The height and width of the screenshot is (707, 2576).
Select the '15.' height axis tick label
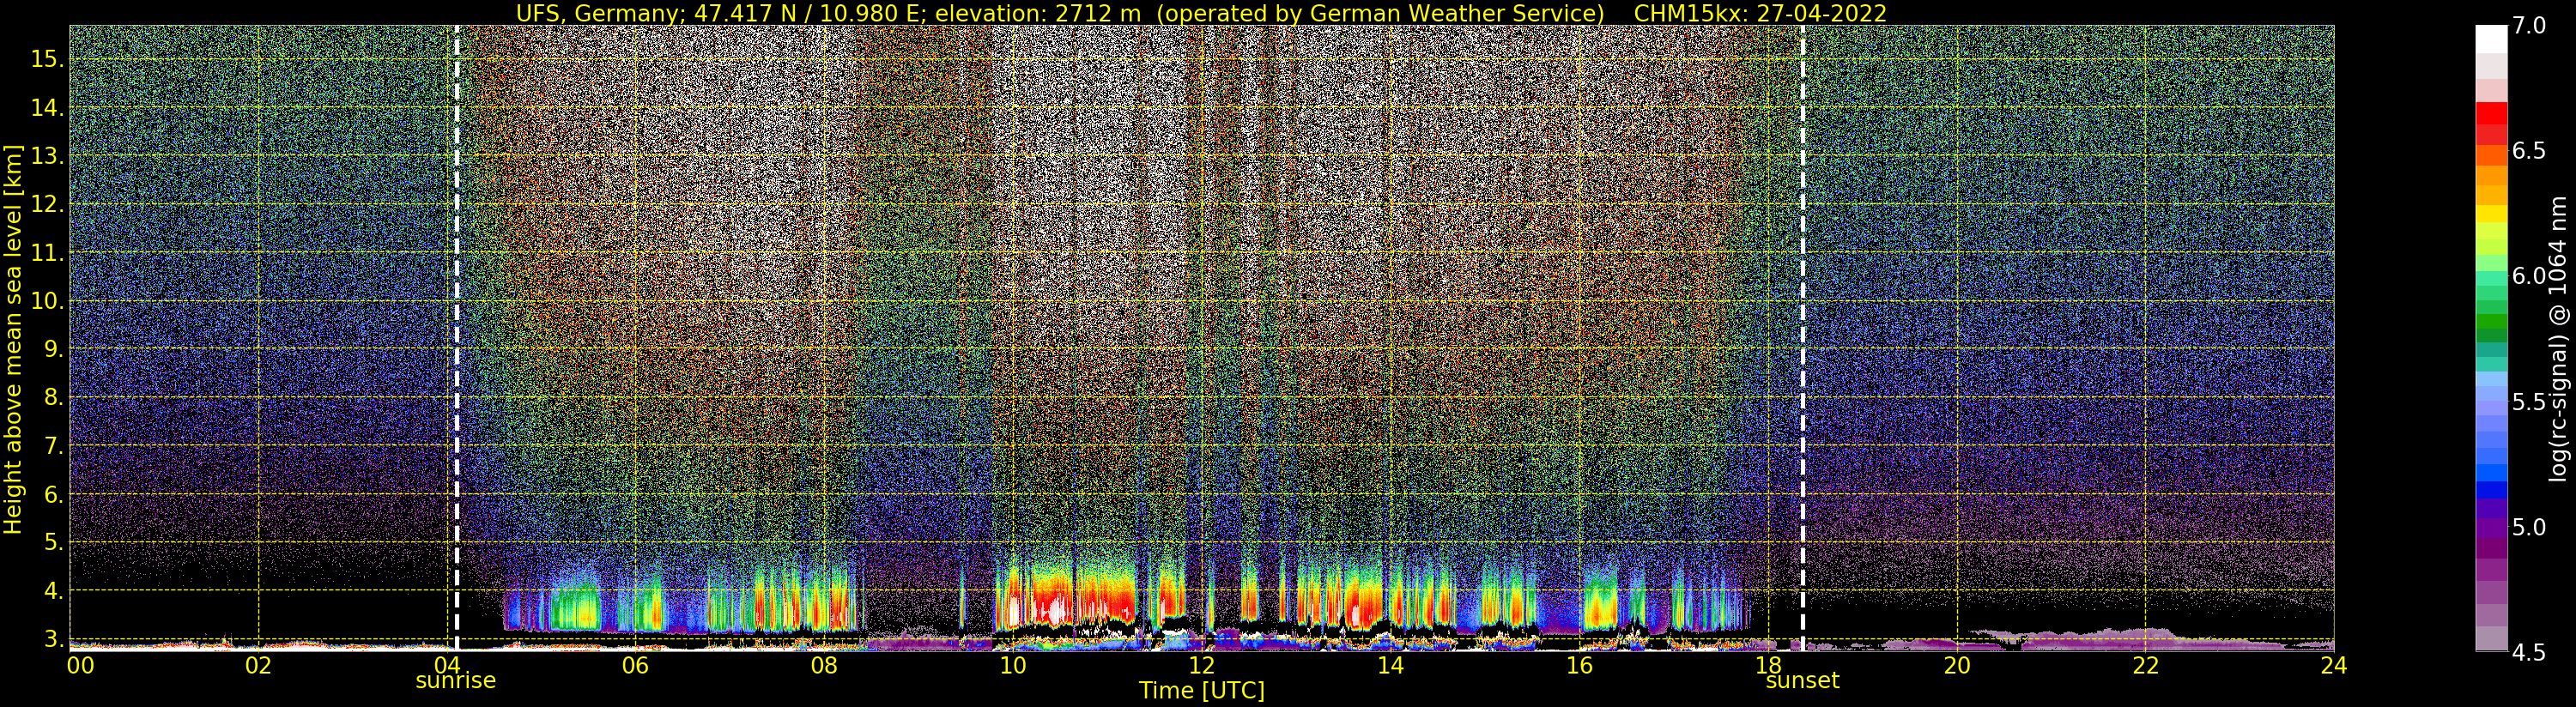pos(47,59)
